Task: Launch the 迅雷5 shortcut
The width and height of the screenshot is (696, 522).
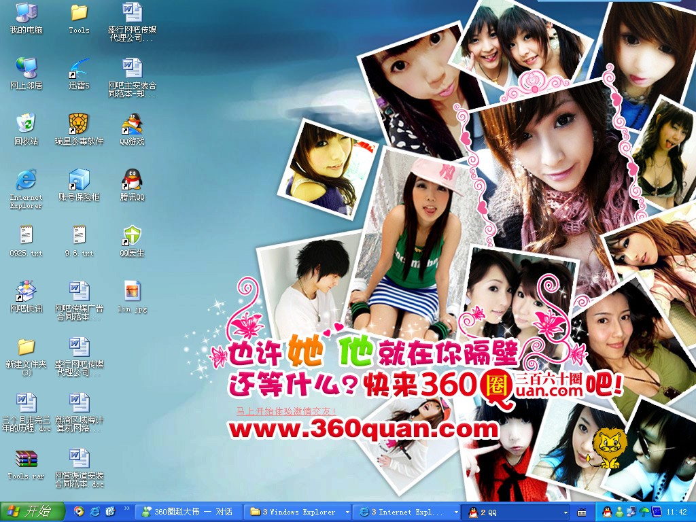Action: click(79, 69)
